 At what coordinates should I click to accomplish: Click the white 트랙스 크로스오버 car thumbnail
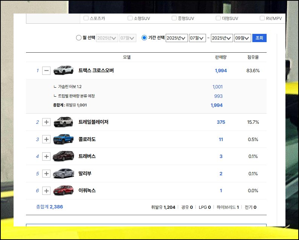(x=64, y=70)
